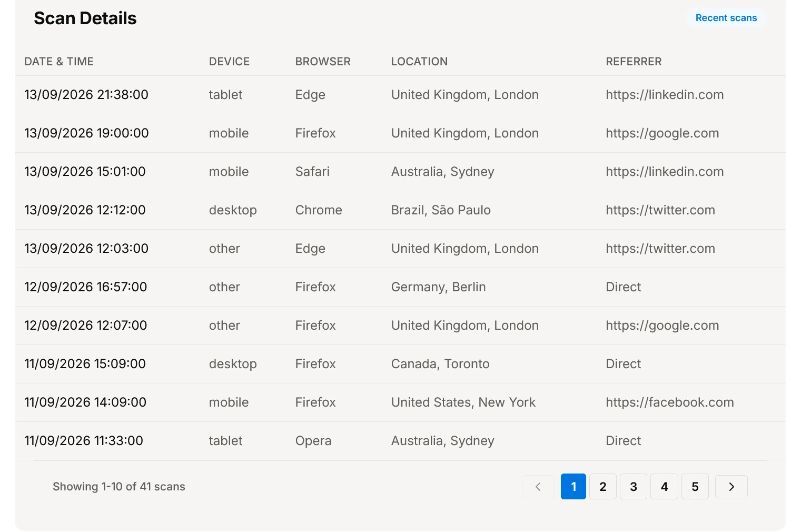Click Edge in the 12:03:00 row
This screenshot has width=811, height=532.
310,249
